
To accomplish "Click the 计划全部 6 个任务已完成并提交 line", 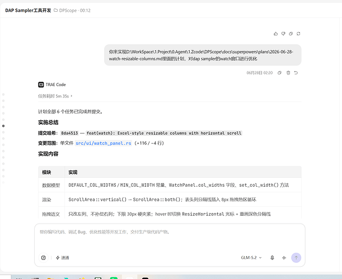I will 70,111.
